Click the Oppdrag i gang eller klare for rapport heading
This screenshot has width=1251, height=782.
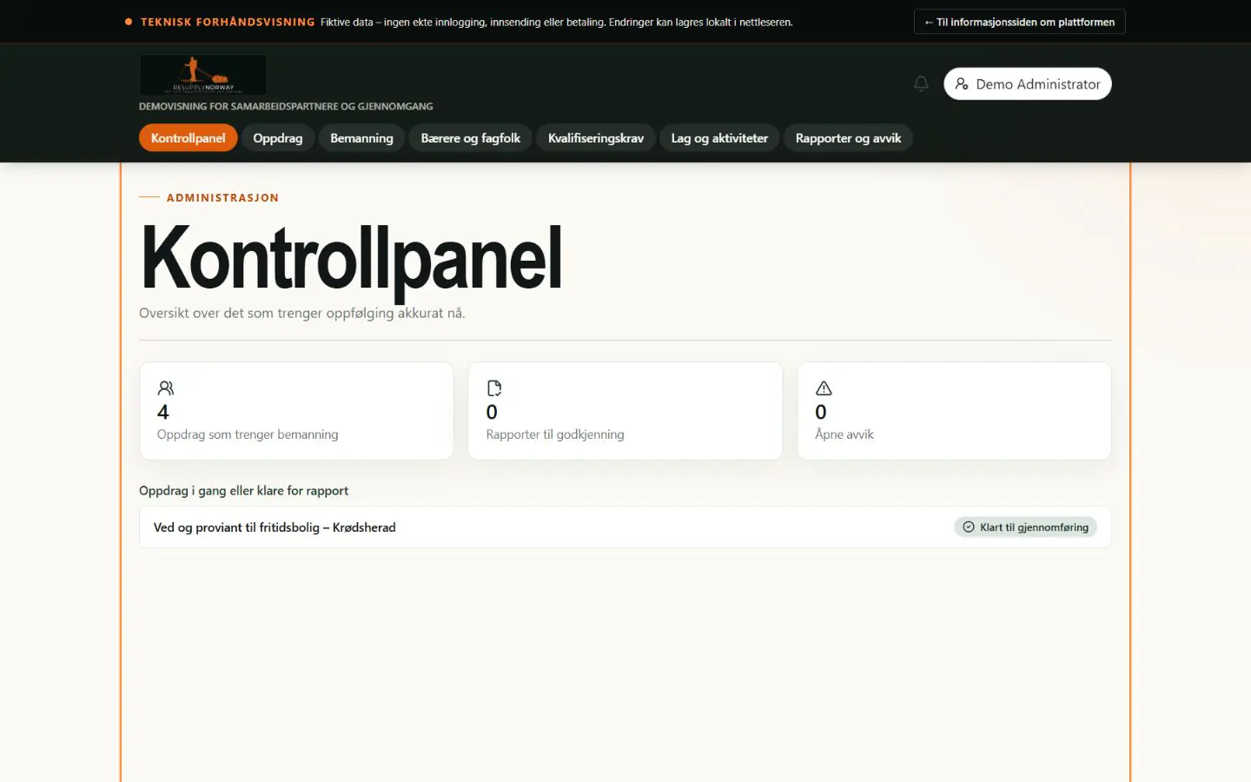(243, 491)
